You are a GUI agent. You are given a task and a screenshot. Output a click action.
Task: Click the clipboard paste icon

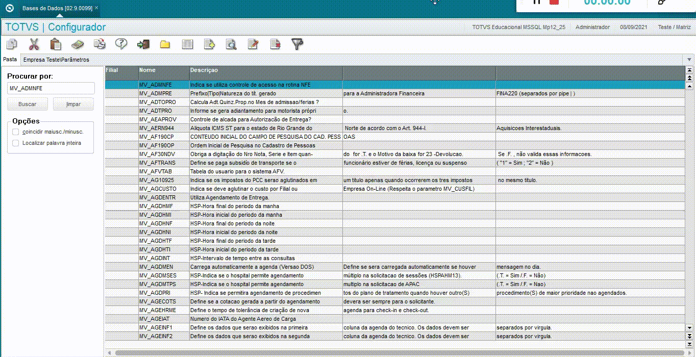[x=56, y=44]
